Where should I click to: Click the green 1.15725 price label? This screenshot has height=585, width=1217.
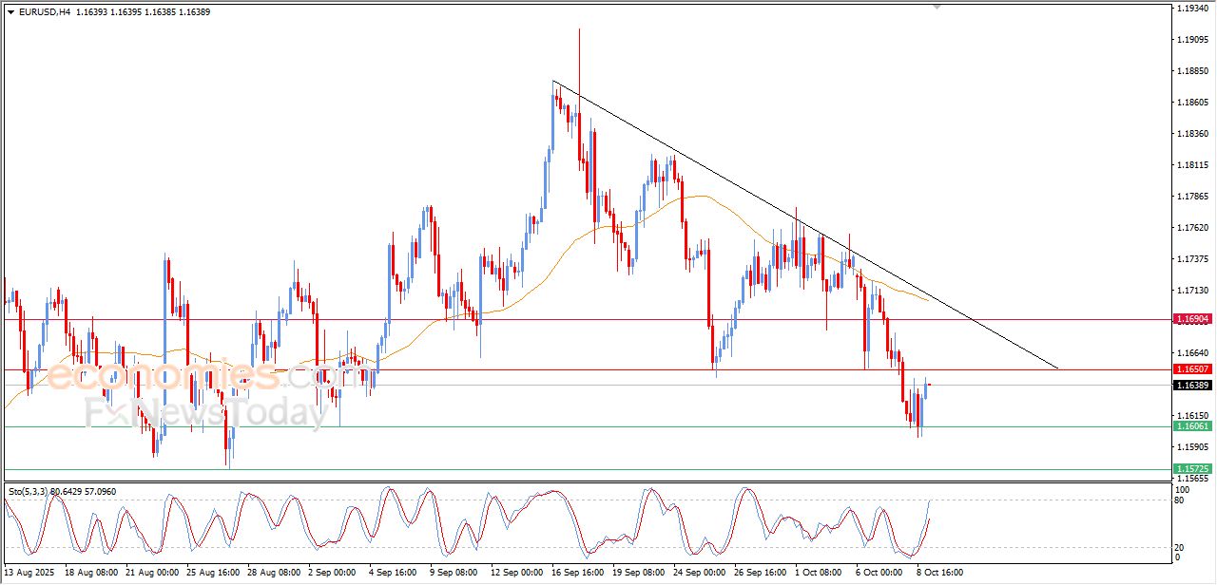click(x=1191, y=469)
